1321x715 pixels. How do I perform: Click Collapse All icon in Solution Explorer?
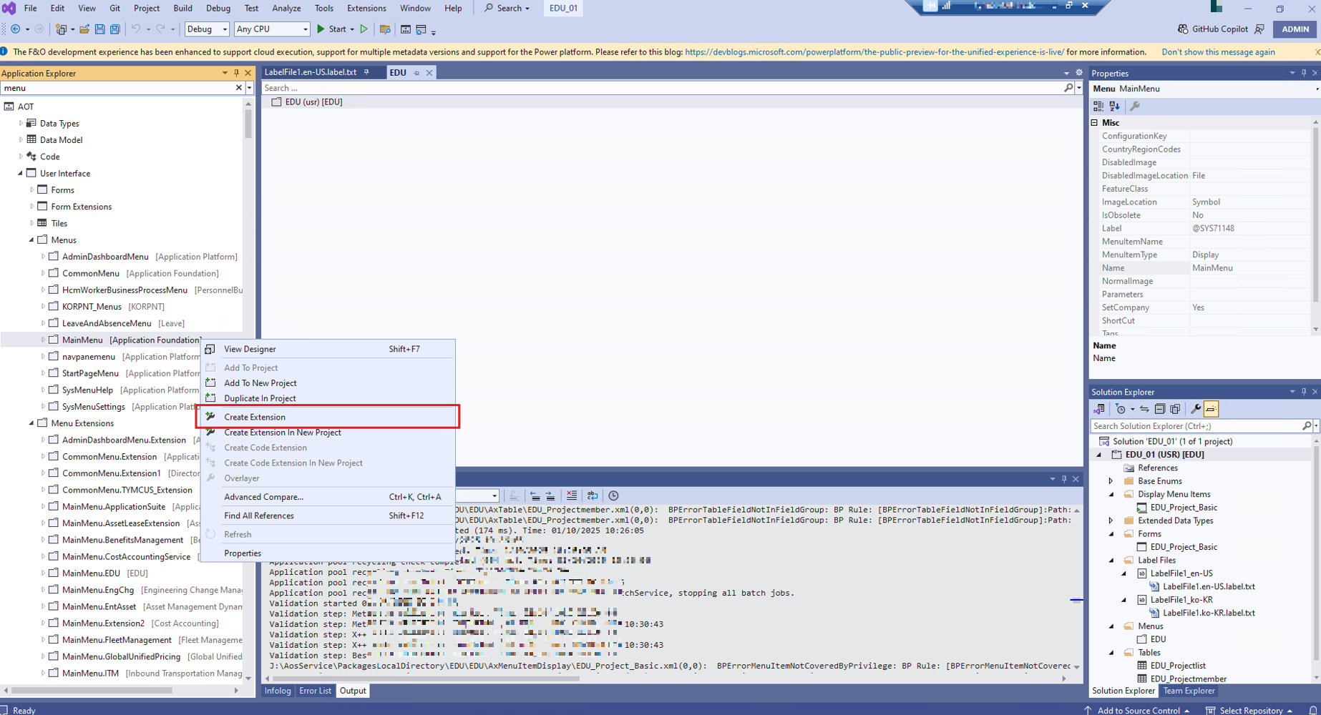[x=1160, y=409]
